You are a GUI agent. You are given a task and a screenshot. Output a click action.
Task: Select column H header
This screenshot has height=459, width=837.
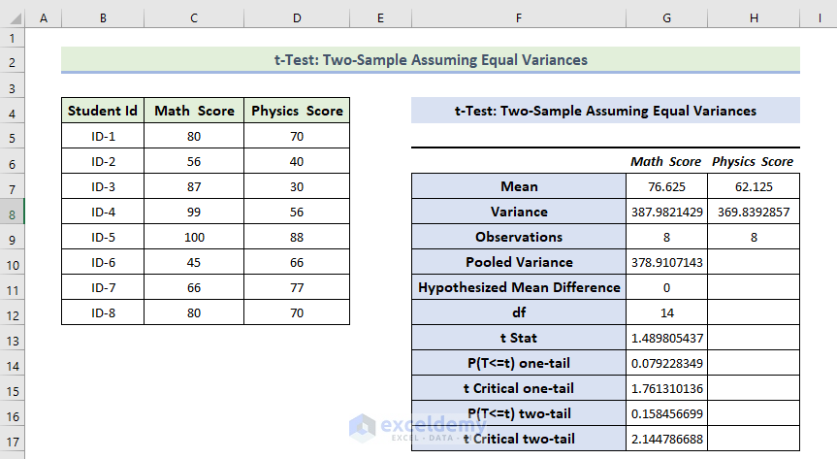[753, 16]
